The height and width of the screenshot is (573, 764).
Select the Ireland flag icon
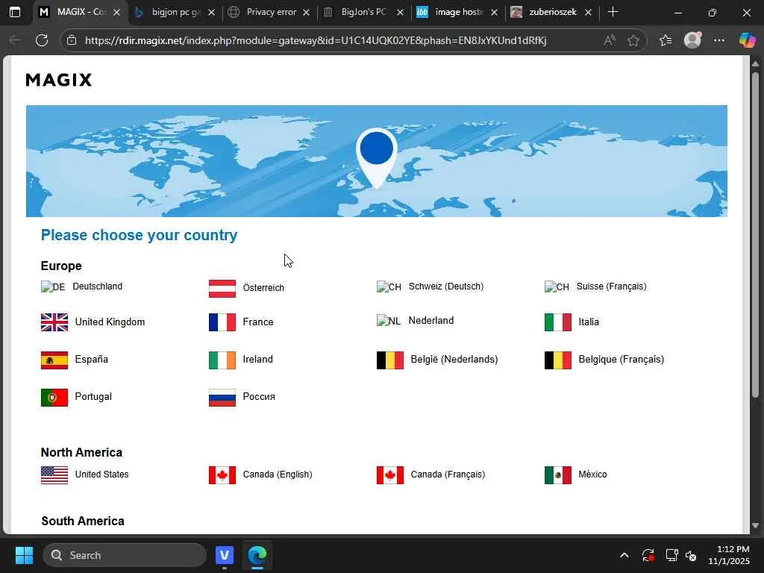pyautogui.click(x=222, y=360)
